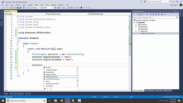
Task: Select App.config in Solution Explorer
Action: (x=144, y=29)
